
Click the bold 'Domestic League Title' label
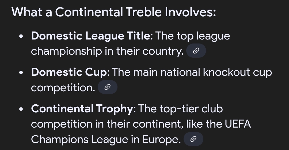tap(91, 36)
